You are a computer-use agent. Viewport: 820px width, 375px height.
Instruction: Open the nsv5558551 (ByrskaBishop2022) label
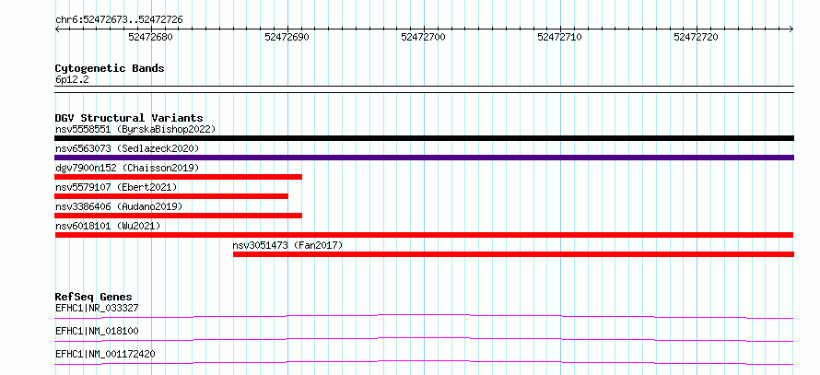pyautogui.click(x=135, y=129)
